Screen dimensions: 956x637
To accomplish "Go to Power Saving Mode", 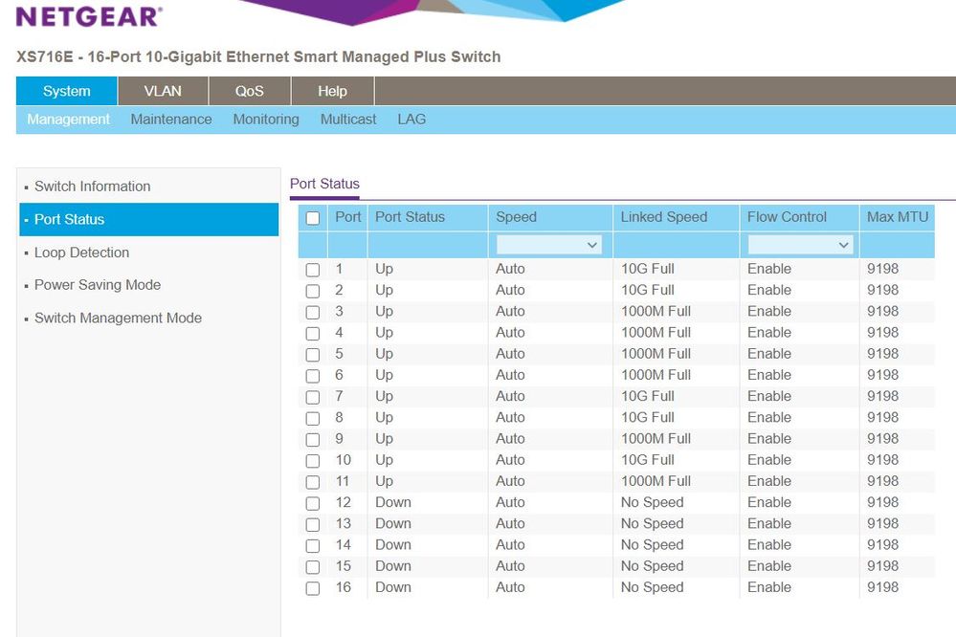I will pyautogui.click(x=97, y=285).
